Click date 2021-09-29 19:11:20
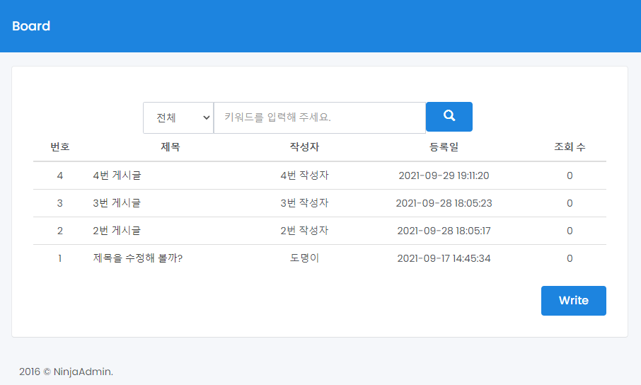 coord(444,176)
